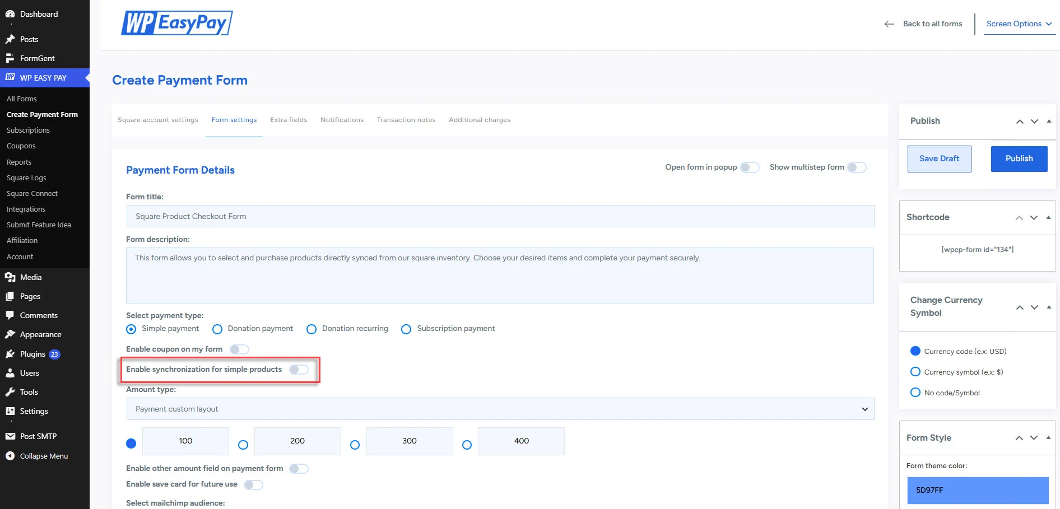Screen dimensions: 1060x509
Task: Enable save card for future use toggle
Action: [253, 484]
